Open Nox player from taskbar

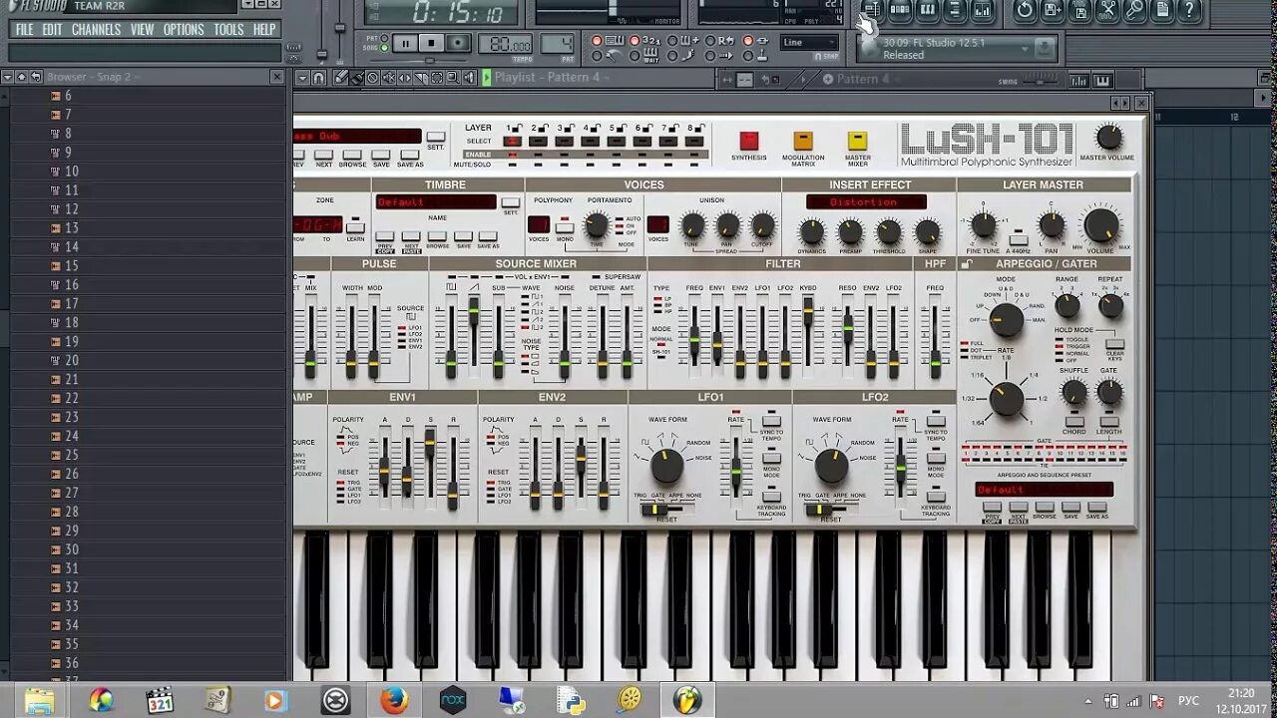(453, 700)
